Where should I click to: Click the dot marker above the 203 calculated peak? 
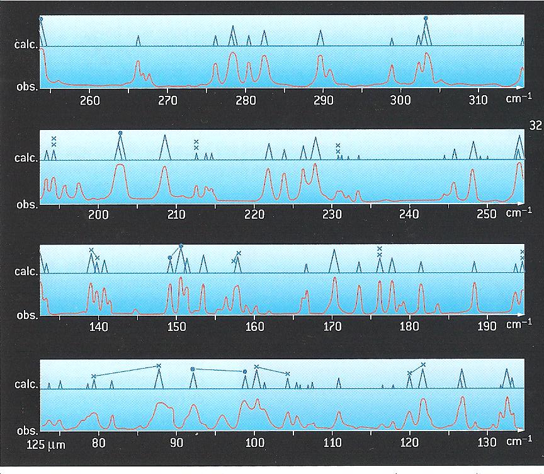tap(120, 133)
